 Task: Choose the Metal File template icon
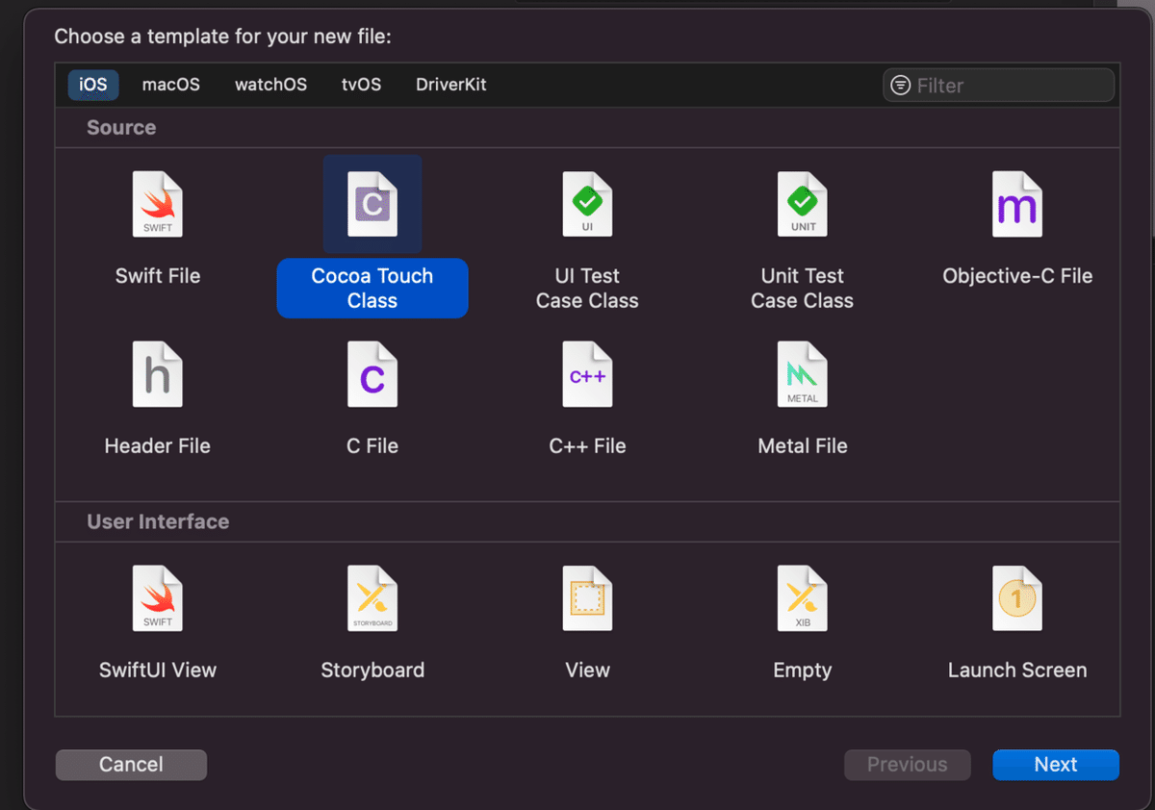point(803,374)
